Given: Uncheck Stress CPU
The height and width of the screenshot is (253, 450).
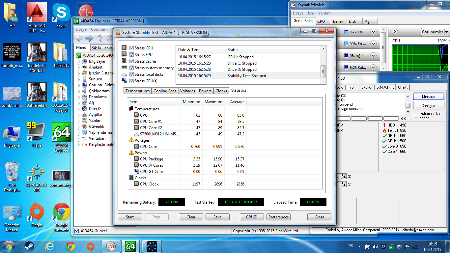Looking at the screenshot, I should click(x=132, y=48).
